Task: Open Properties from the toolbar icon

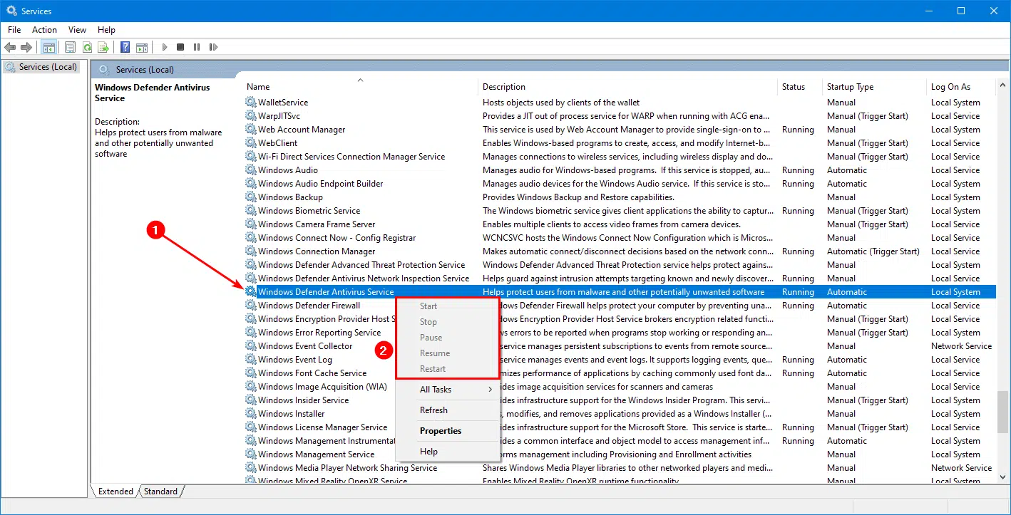Action: coord(70,47)
